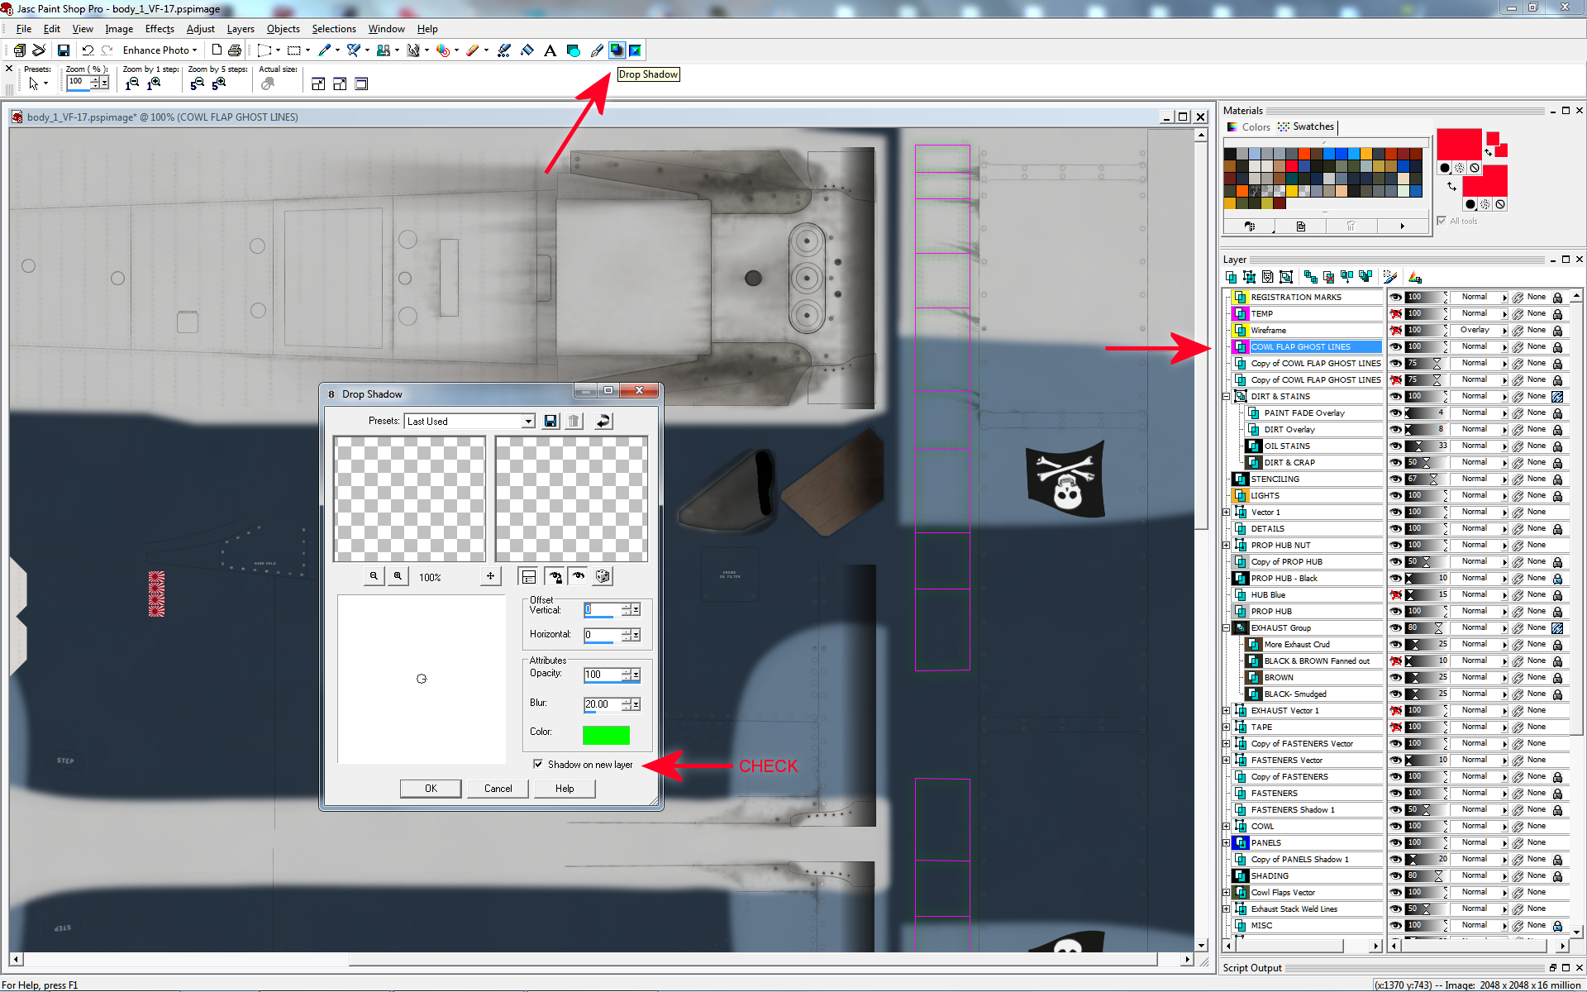Image resolution: width=1587 pixels, height=992 pixels.
Task: Show the hidden Wireframe layer
Action: [x=1396, y=330]
